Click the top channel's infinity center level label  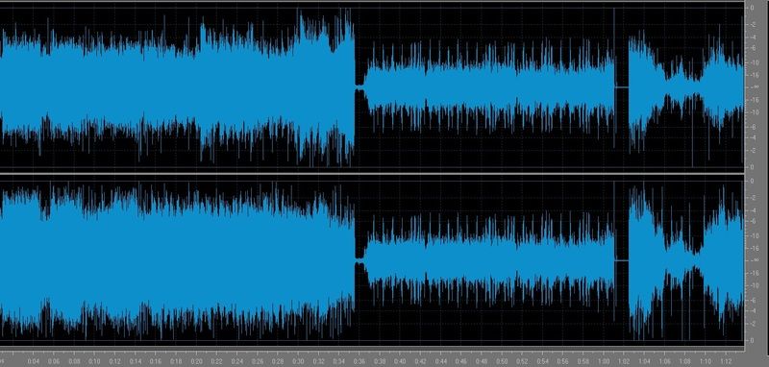point(751,87)
